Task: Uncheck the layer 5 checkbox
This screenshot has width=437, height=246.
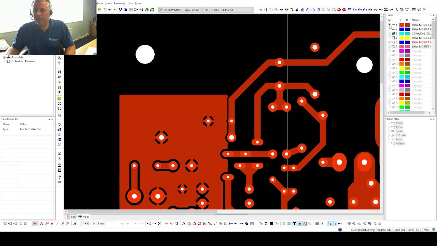Action: click(x=389, y=42)
